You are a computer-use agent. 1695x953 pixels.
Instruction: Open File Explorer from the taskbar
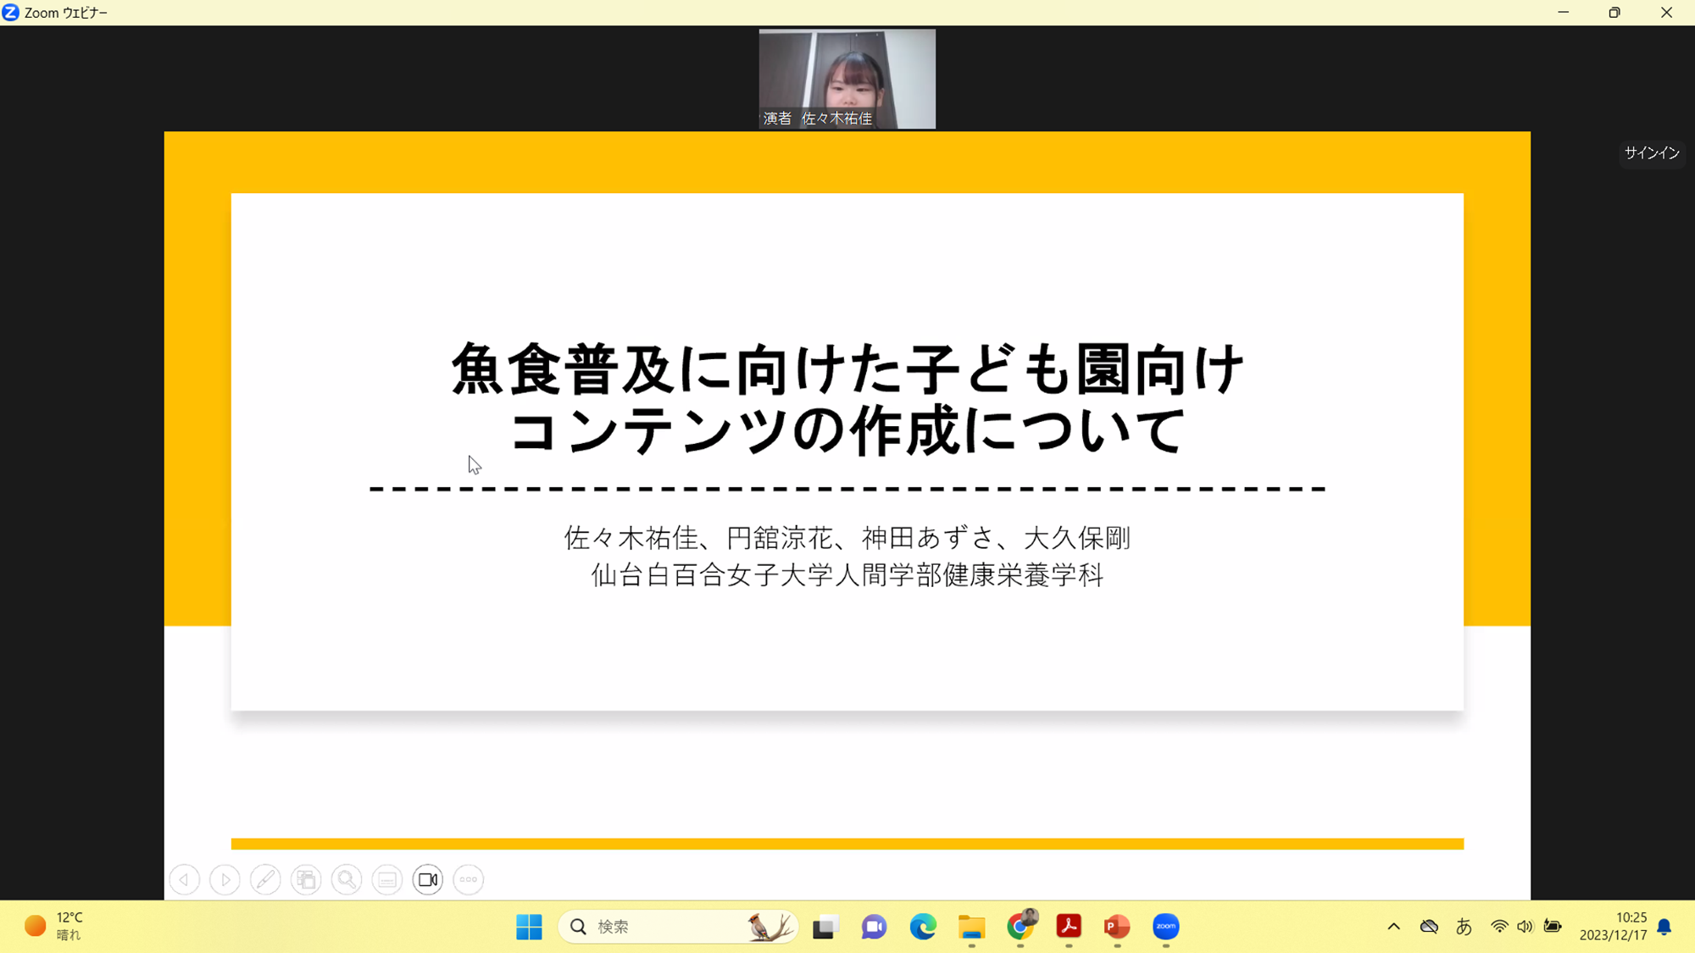971,927
